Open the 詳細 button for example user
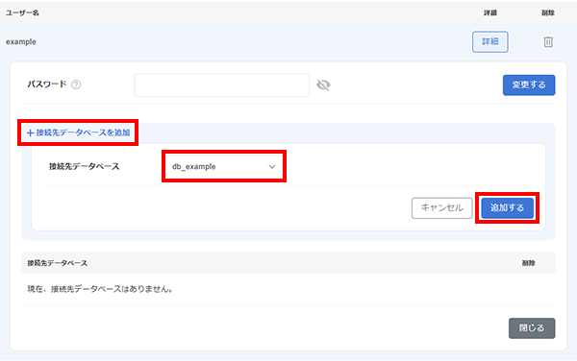The image size is (577, 361). tap(490, 41)
